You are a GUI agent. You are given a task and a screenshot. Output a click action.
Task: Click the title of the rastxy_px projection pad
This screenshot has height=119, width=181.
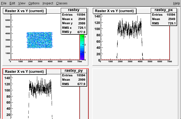[x=114, y=11]
